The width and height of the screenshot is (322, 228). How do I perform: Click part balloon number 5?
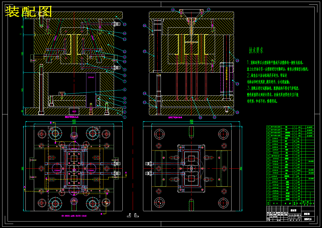coord(125,98)
